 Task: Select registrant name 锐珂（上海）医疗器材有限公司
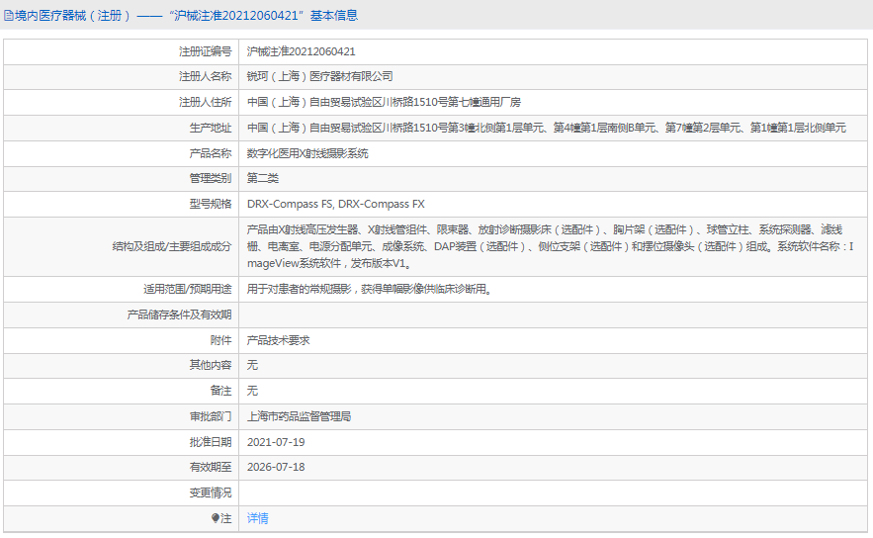point(320,77)
